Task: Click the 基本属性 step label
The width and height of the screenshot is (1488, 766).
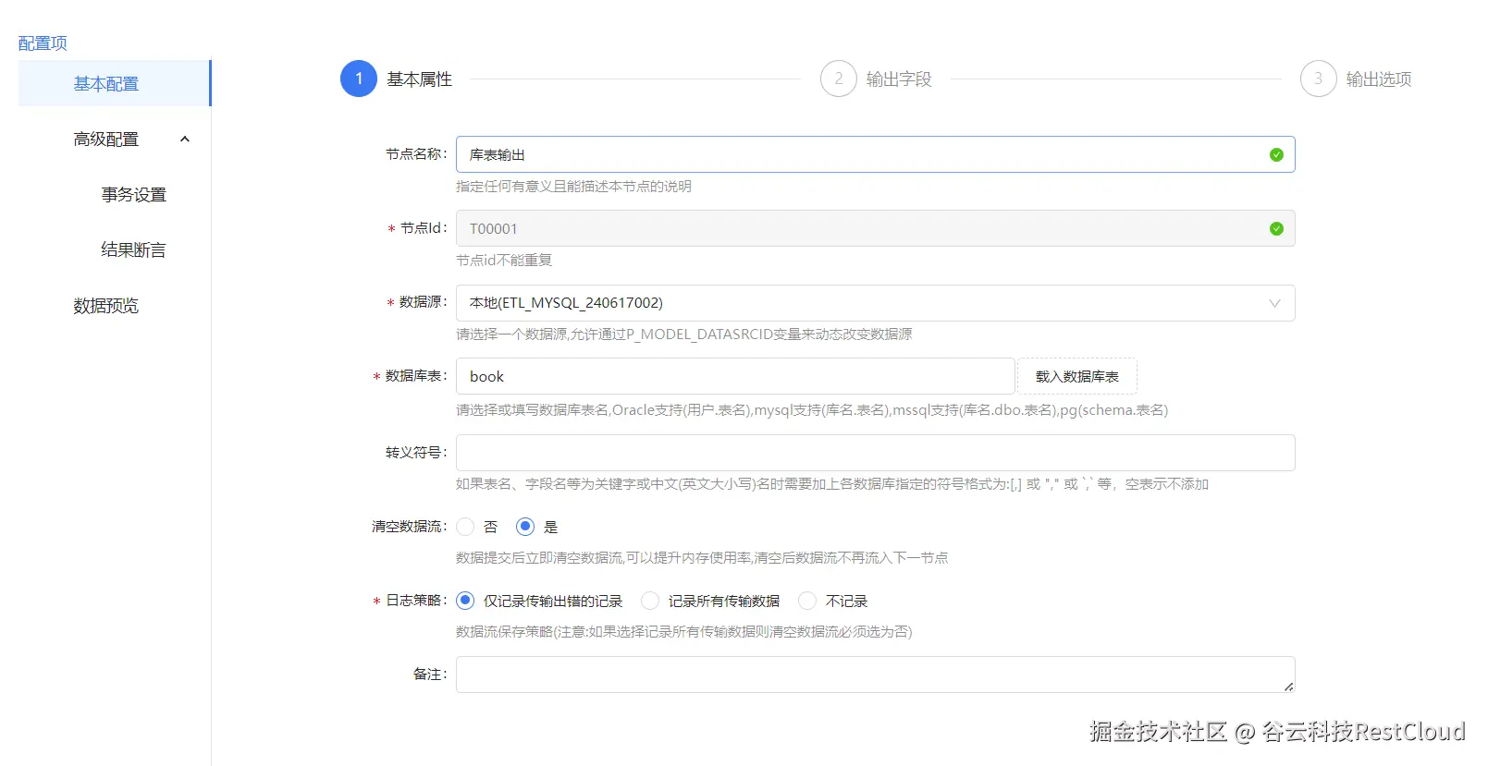Action: point(419,79)
